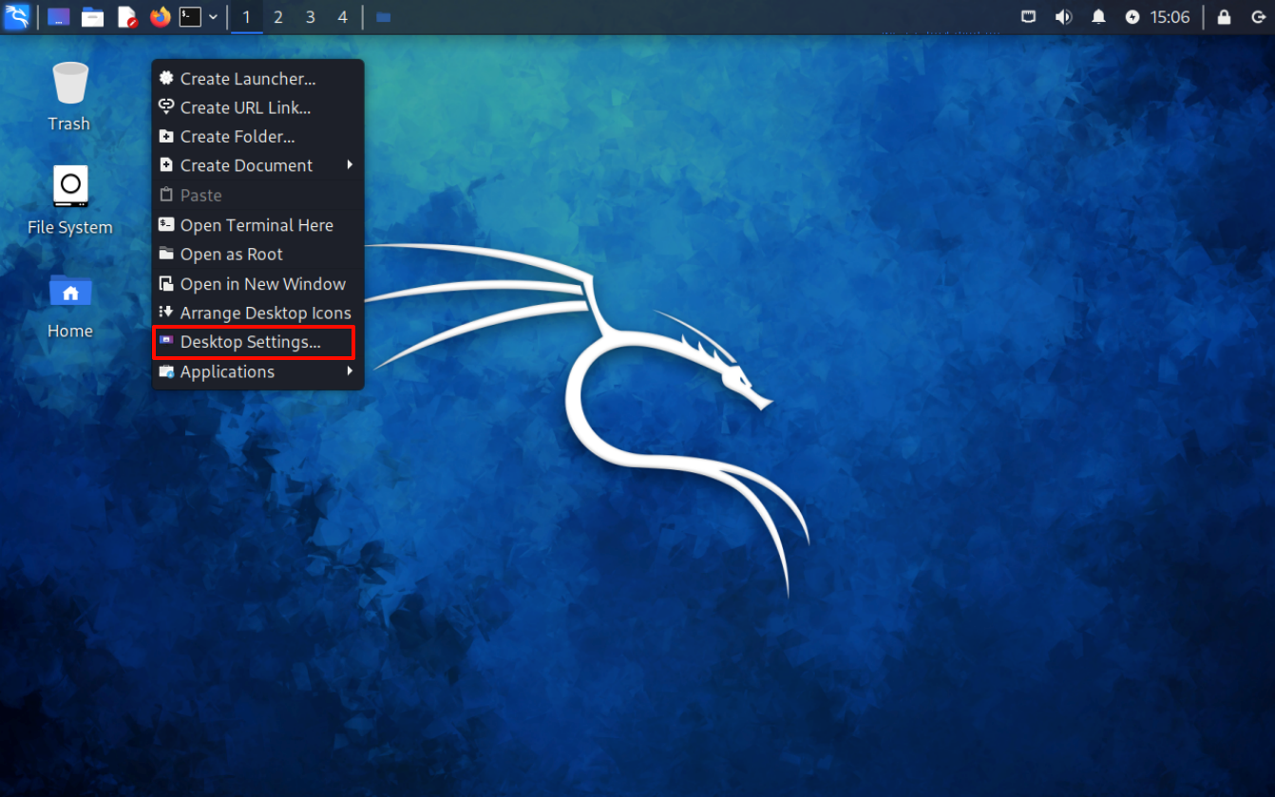Open the volume control icon

pyautogui.click(x=1064, y=17)
